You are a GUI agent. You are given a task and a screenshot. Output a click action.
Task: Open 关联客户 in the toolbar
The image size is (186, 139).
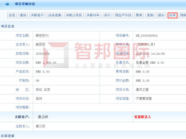pyautogui.click(x=37, y=15)
